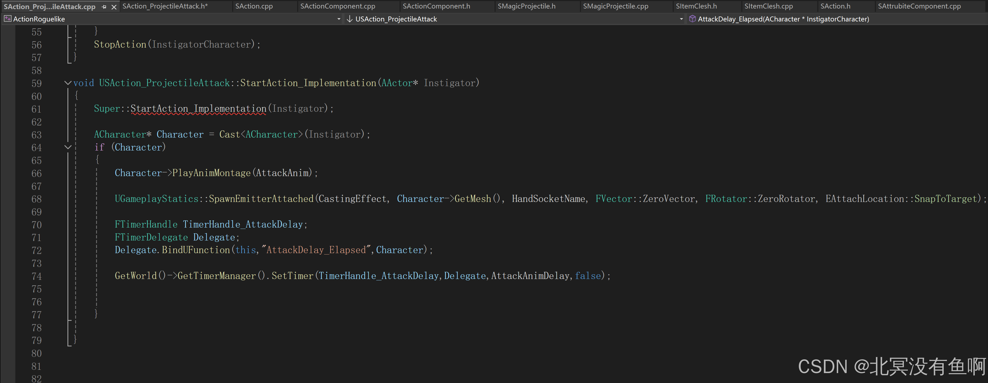
Task: Open the USAction_ProjectileAttack type dropdown
Action: [681, 19]
